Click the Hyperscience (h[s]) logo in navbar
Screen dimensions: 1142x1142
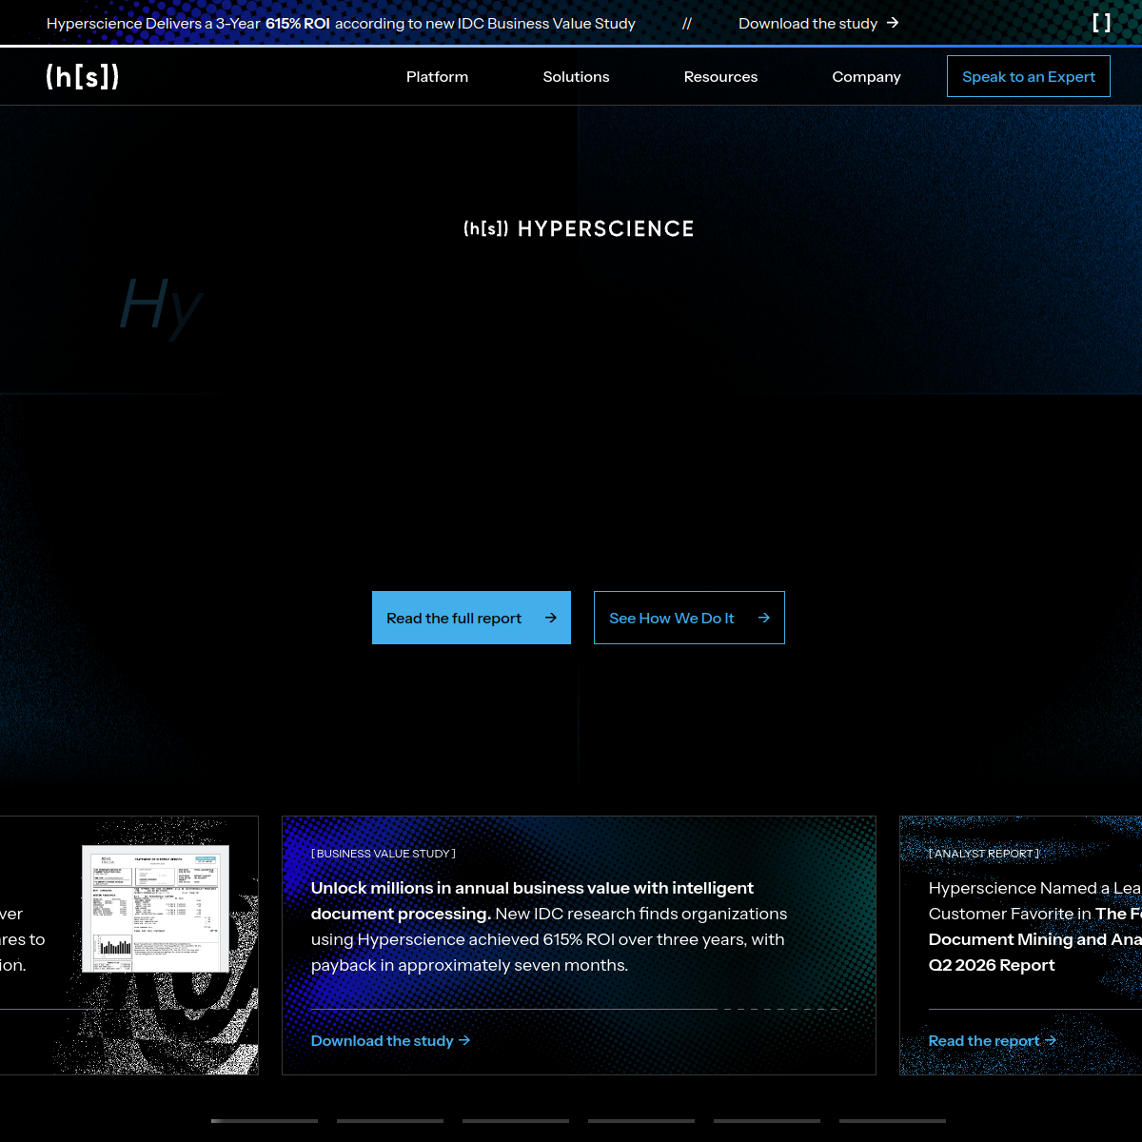click(x=83, y=77)
